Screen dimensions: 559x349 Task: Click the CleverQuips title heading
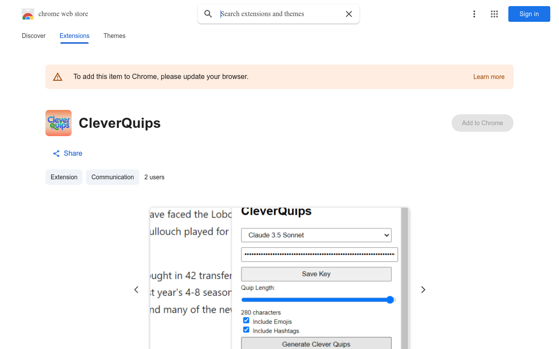point(120,123)
